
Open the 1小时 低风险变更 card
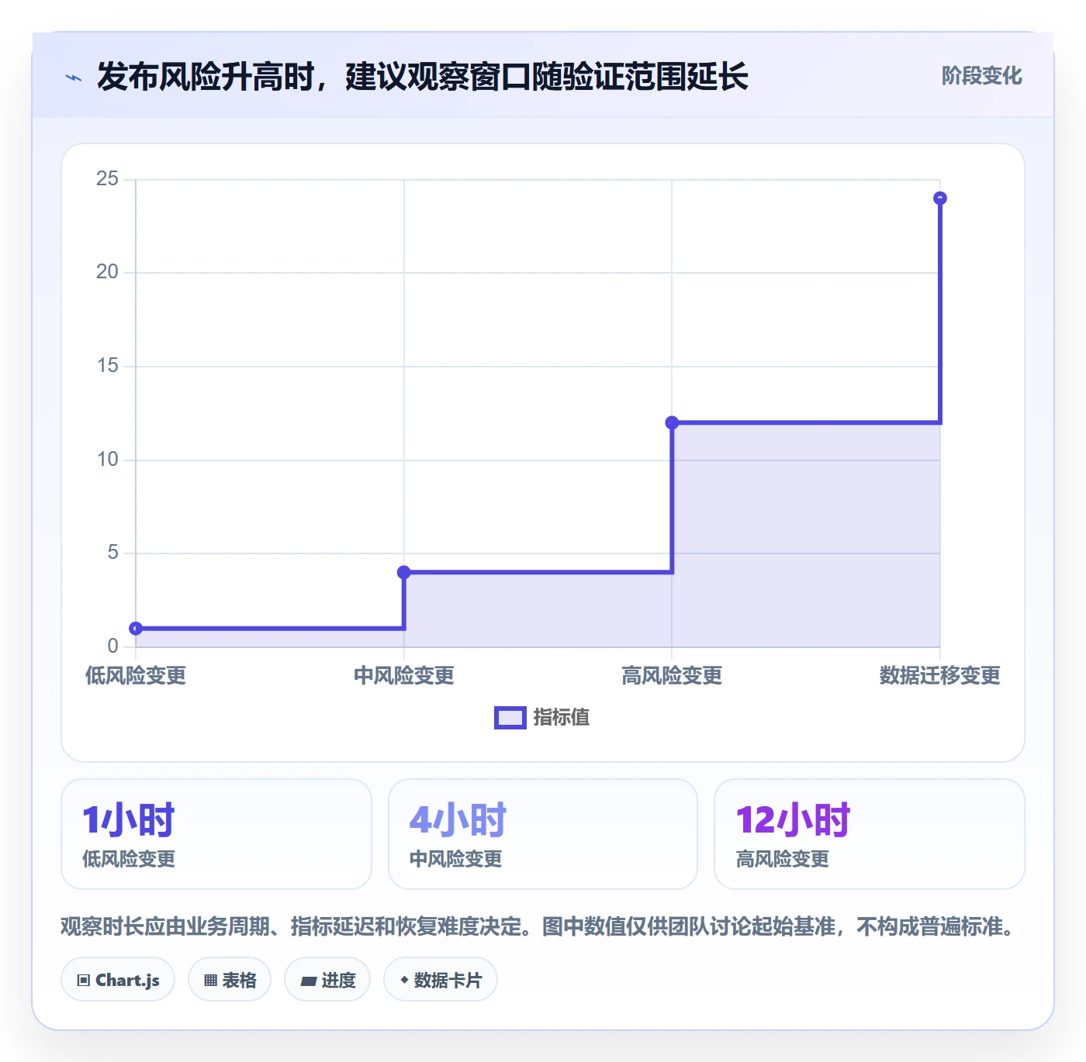(216, 834)
